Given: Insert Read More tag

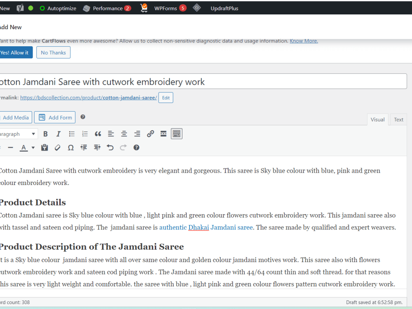Looking at the screenshot, I should 164,134.
